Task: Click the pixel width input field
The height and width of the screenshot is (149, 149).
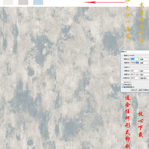Action: [135, 59]
